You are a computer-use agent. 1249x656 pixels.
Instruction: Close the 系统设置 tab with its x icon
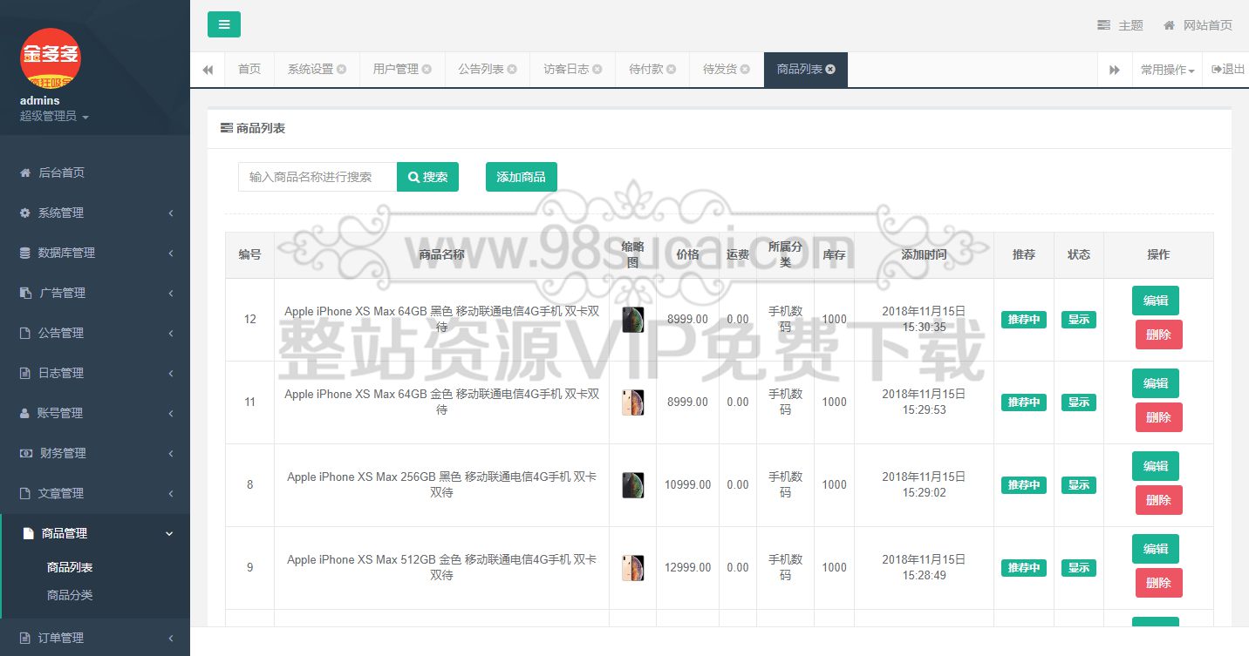pos(342,70)
